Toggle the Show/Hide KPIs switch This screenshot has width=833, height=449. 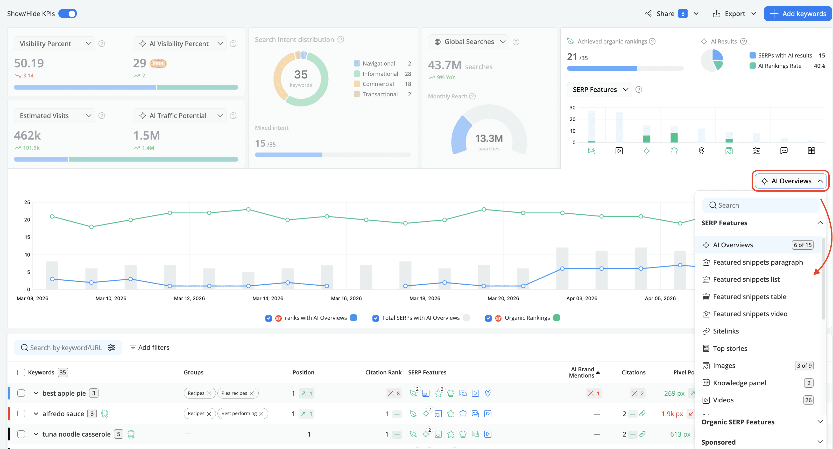[x=67, y=13]
